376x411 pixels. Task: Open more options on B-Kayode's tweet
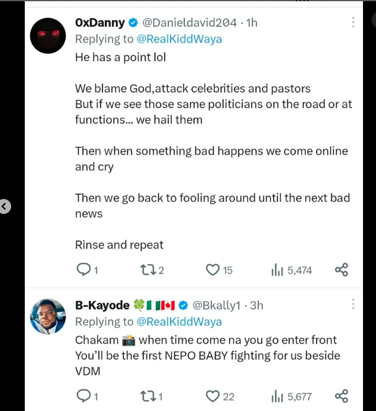click(353, 305)
